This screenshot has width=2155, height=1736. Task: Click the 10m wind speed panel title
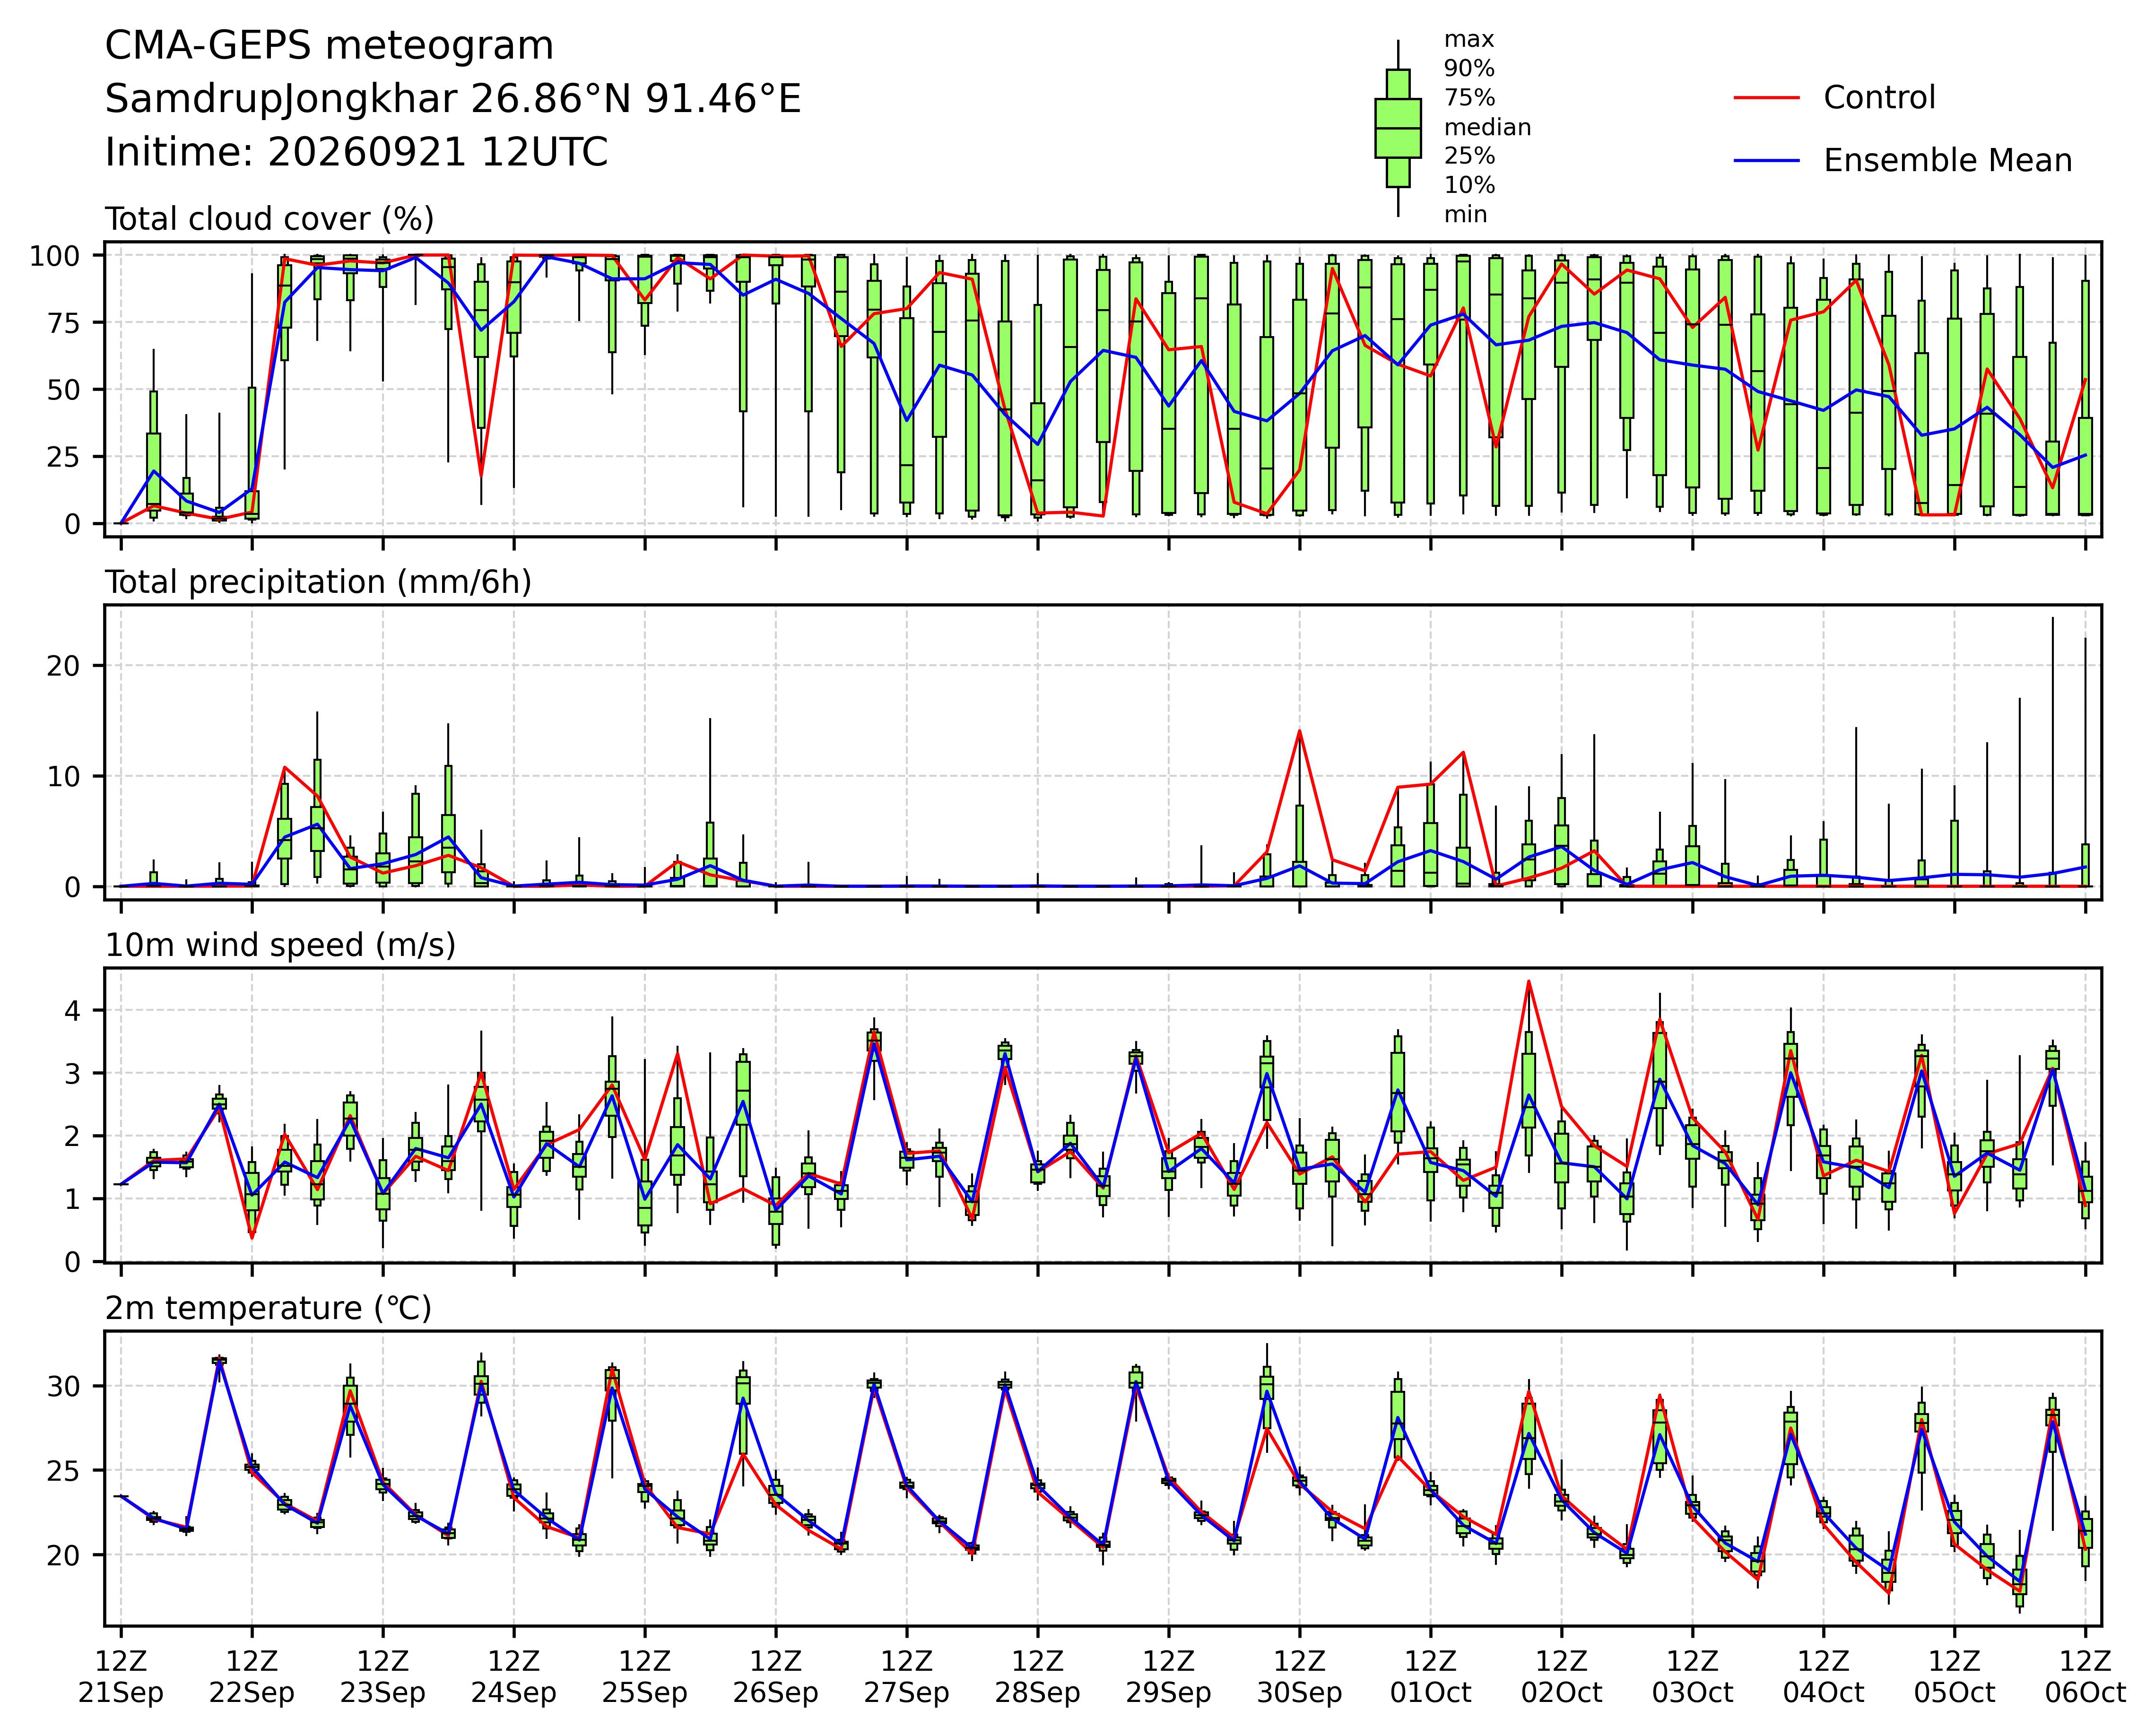280,945
